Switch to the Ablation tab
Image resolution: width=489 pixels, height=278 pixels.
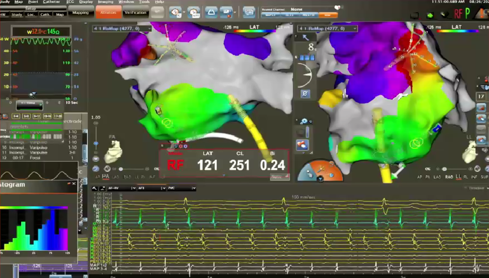click(x=107, y=13)
